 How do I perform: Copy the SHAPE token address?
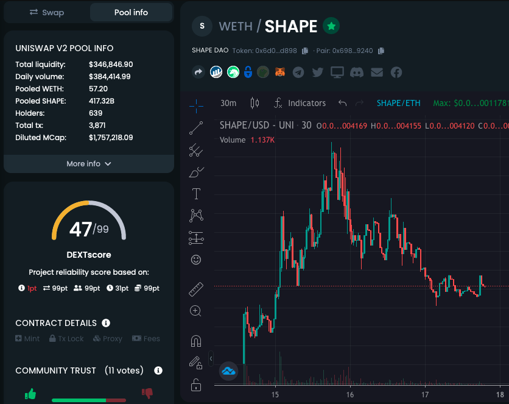pos(305,51)
